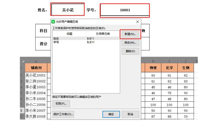Click cell 李大胖10008
217x124 pixels.
tap(36, 117)
